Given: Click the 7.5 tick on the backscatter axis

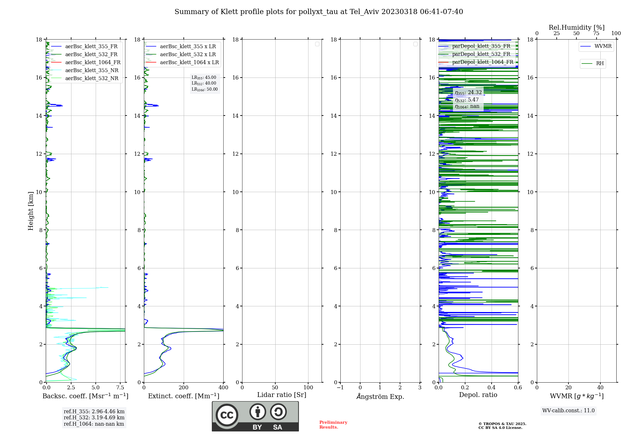Looking at the screenshot, I should tap(120, 388).
